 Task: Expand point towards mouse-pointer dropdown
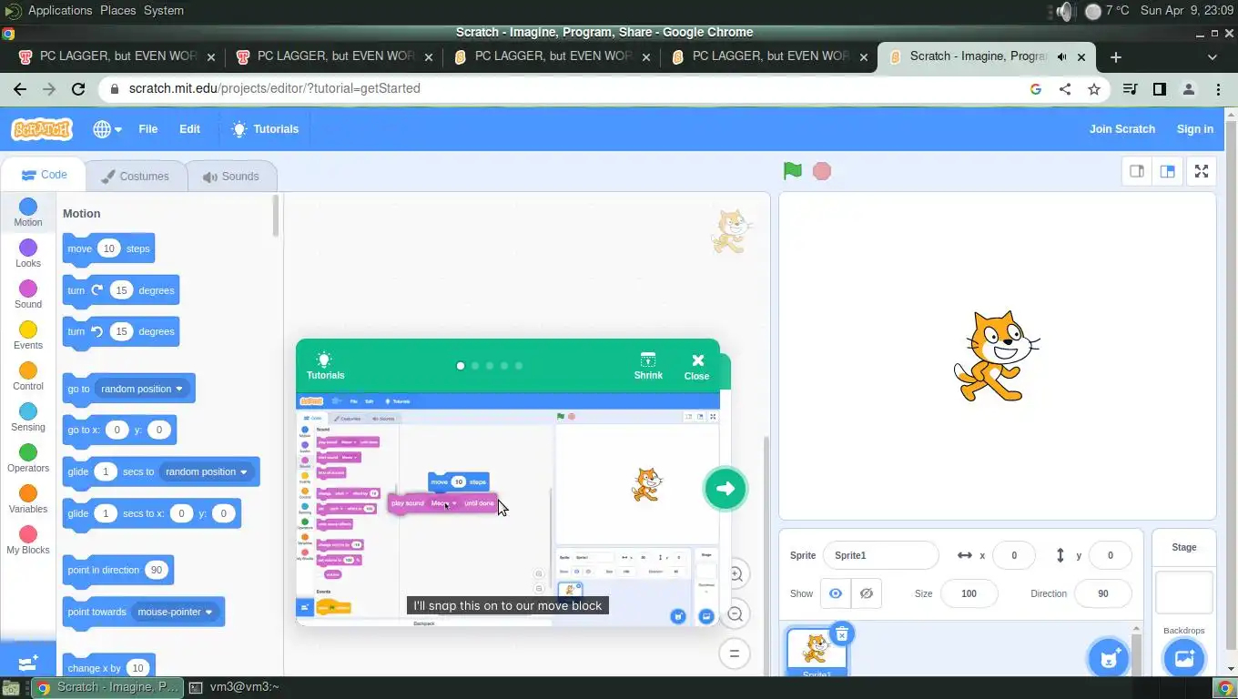pos(175,612)
